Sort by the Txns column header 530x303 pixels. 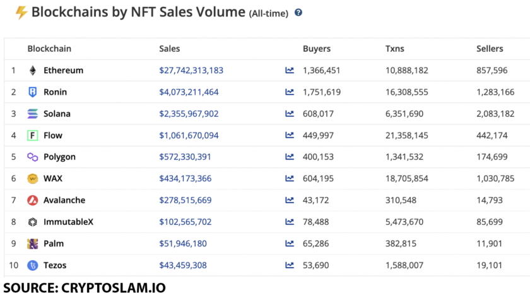point(395,49)
